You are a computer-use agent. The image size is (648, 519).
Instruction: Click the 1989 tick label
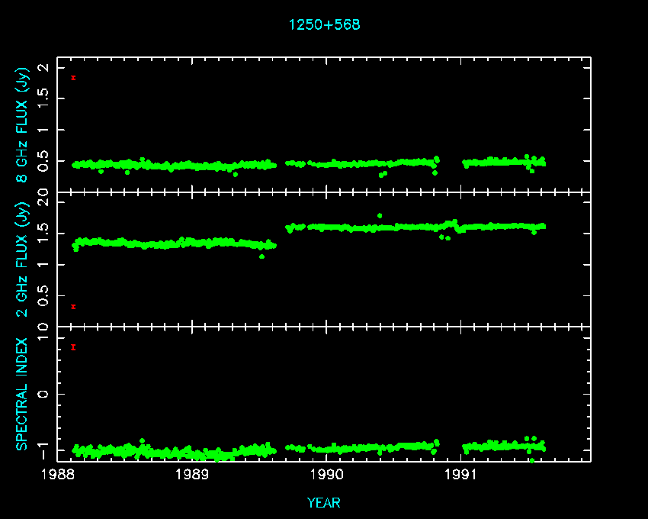[x=192, y=475]
